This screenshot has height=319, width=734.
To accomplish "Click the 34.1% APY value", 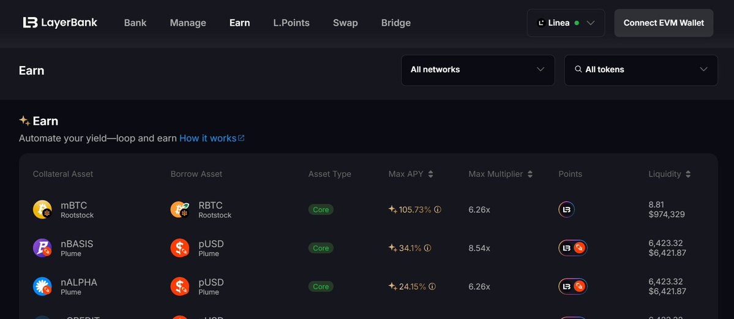I will click(410, 248).
